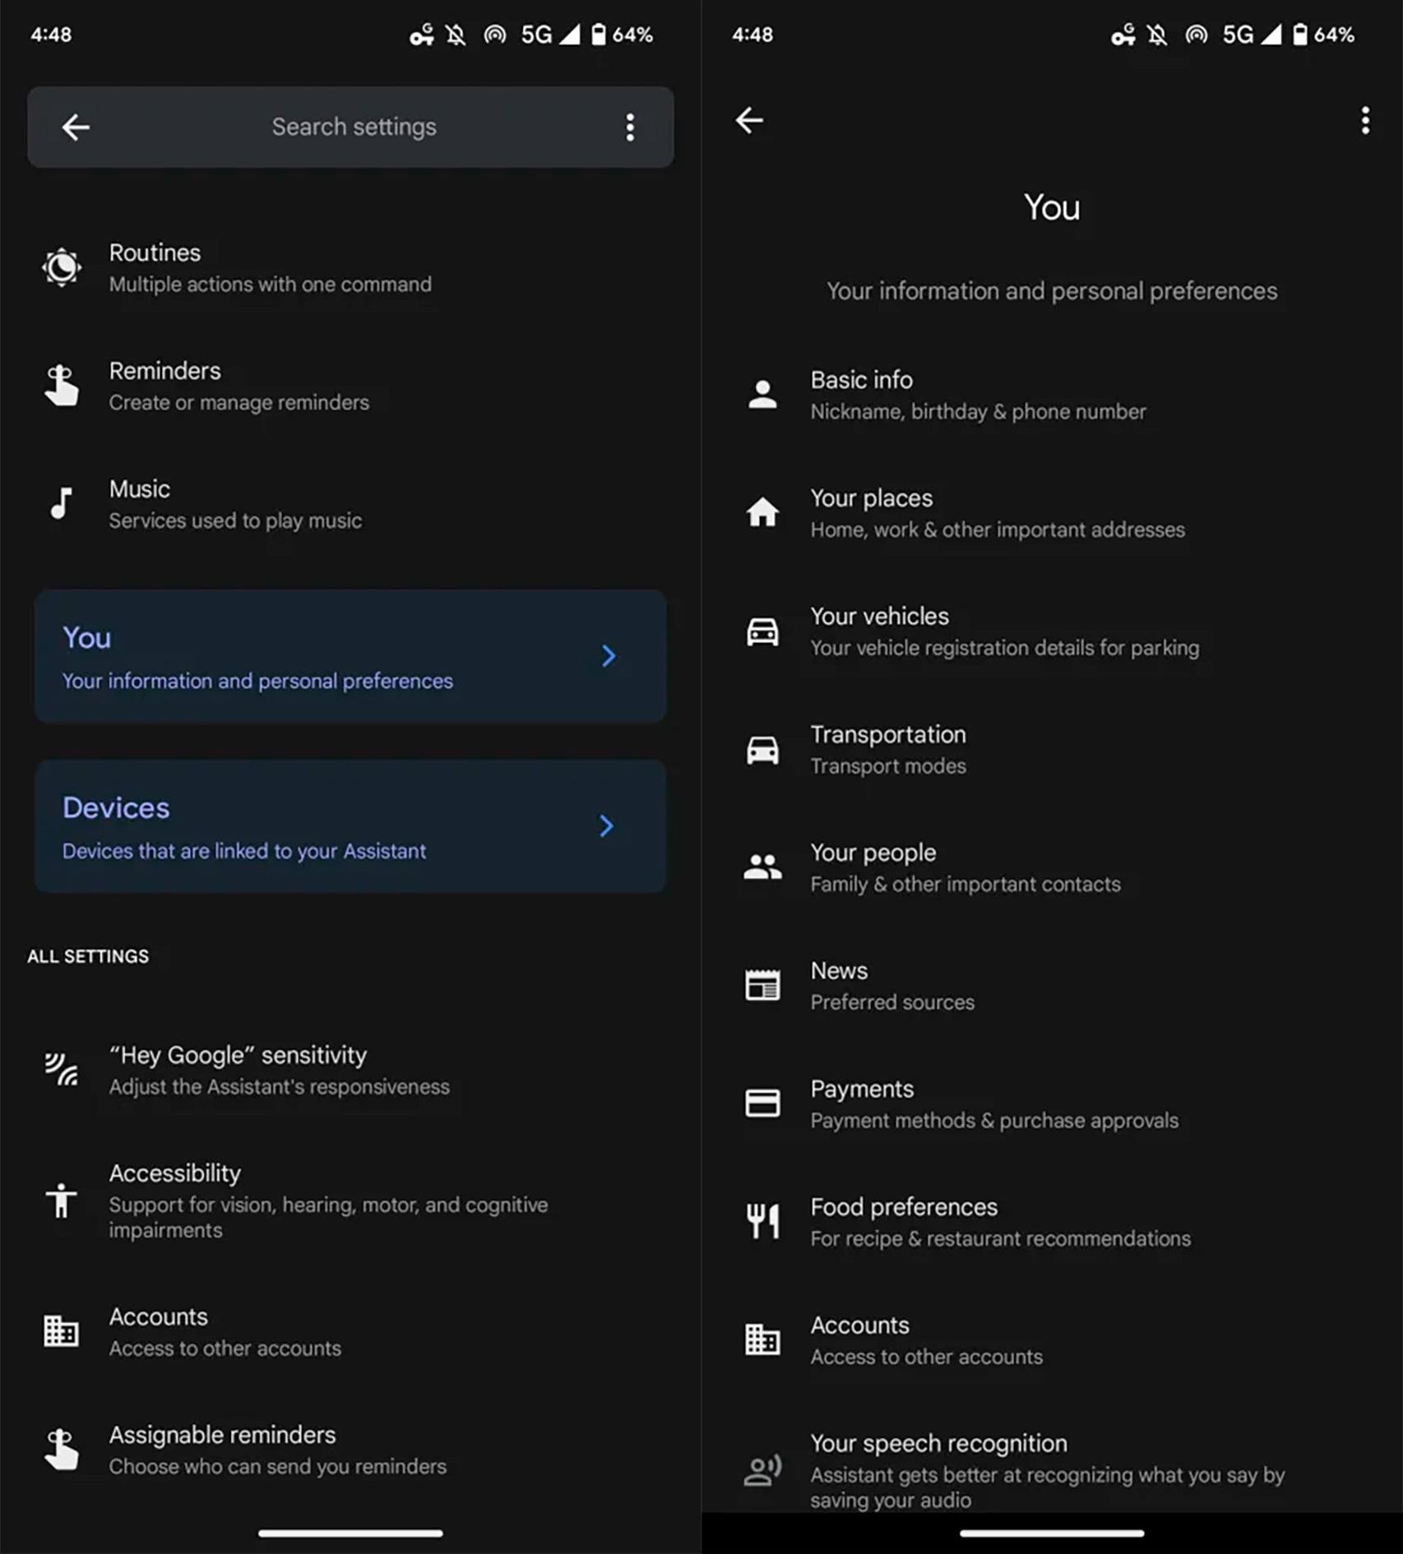Expand the Devices card chevron
1403x1554 pixels.
607,826
